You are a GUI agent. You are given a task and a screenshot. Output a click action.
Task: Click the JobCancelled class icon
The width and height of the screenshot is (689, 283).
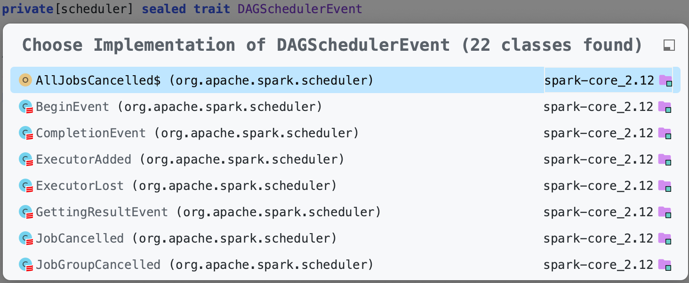pos(25,239)
